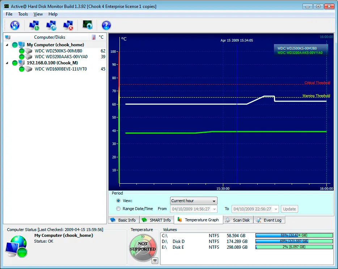
Task: Select the View radio button
Action: pos(118,201)
